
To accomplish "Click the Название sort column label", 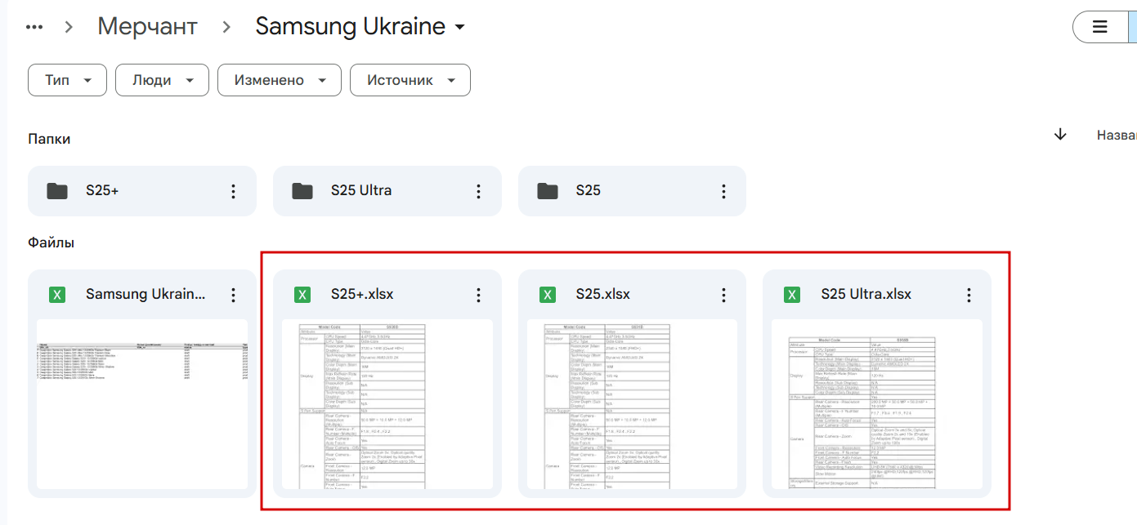I will [x=1117, y=136].
